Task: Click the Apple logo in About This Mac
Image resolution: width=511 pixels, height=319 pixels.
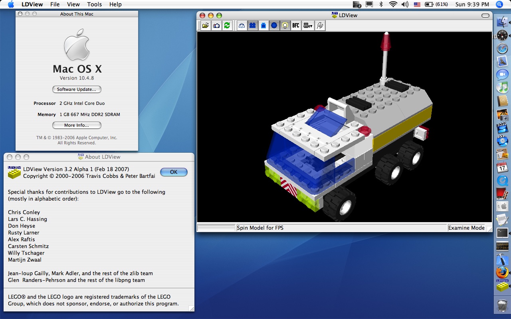Action: tap(77, 45)
